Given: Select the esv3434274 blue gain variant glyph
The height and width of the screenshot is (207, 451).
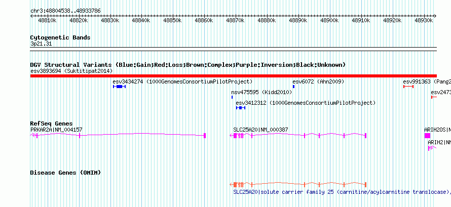Looking at the screenshot, I should [x=119, y=87].
